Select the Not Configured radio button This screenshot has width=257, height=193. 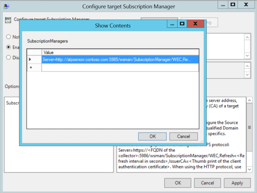[x=8, y=36]
